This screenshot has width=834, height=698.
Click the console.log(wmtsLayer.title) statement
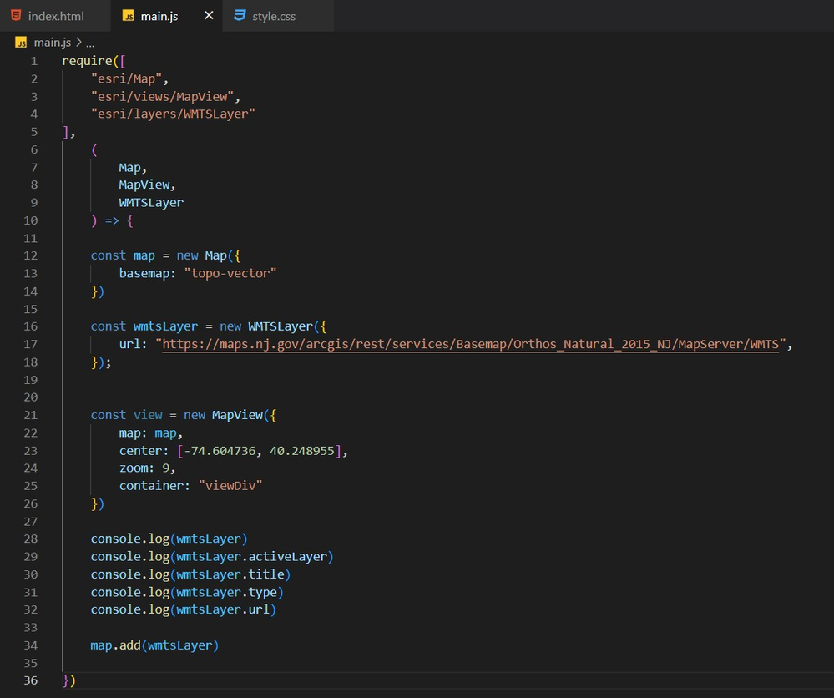pos(190,574)
